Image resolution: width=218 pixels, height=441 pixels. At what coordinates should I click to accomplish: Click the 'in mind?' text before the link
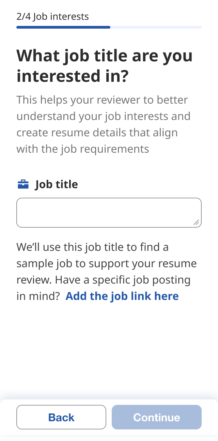[38, 296]
